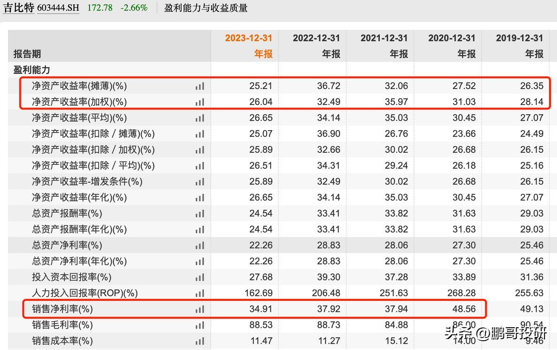
Task: Click chart icon for 净资产收益率(摊薄)(%)
Action: 200,86
